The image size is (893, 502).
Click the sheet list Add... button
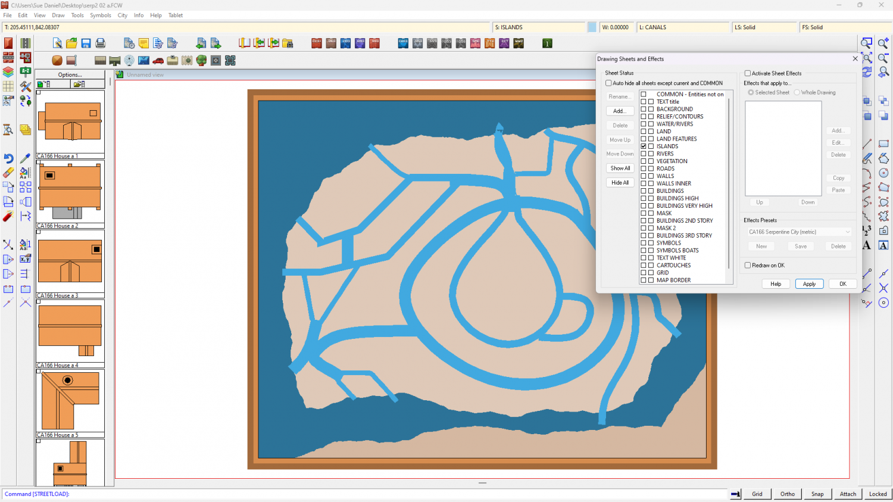[x=620, y=111]
